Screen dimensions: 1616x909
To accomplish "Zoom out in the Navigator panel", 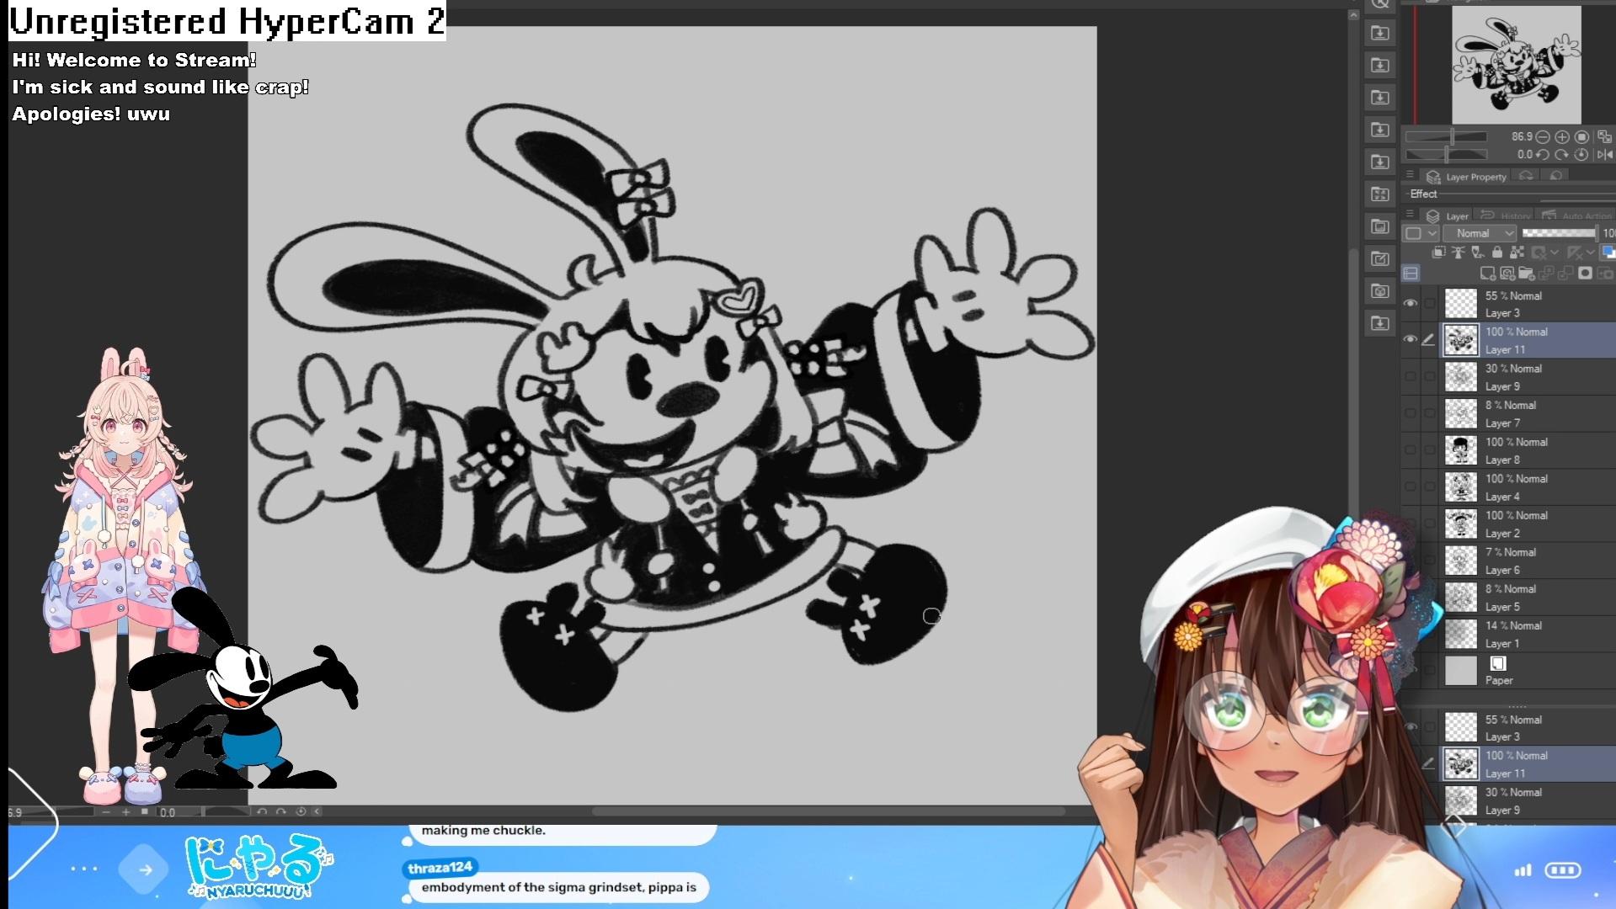I will (x=1543, y=137).
